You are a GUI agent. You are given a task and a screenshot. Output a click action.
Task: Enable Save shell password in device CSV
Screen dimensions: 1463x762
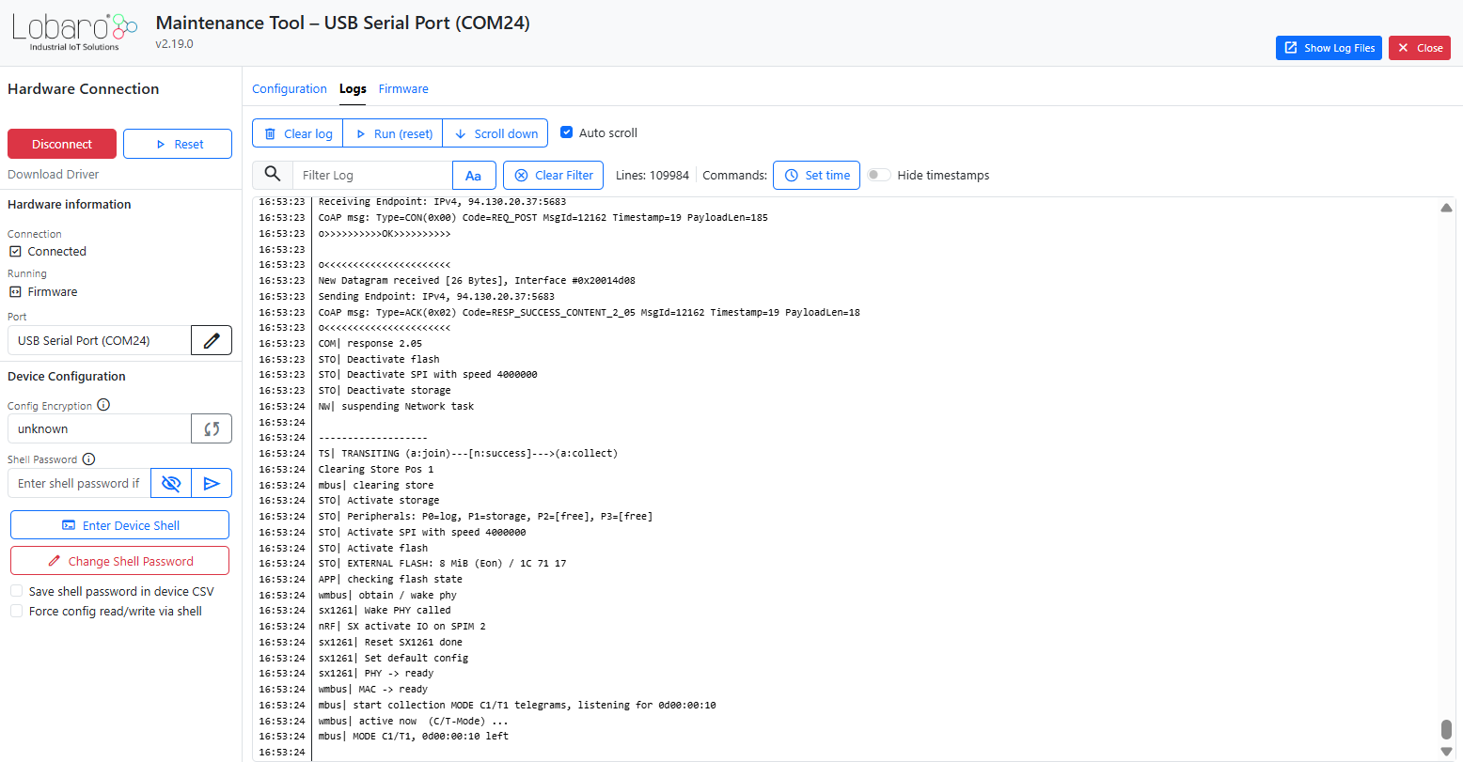[17, 591]
